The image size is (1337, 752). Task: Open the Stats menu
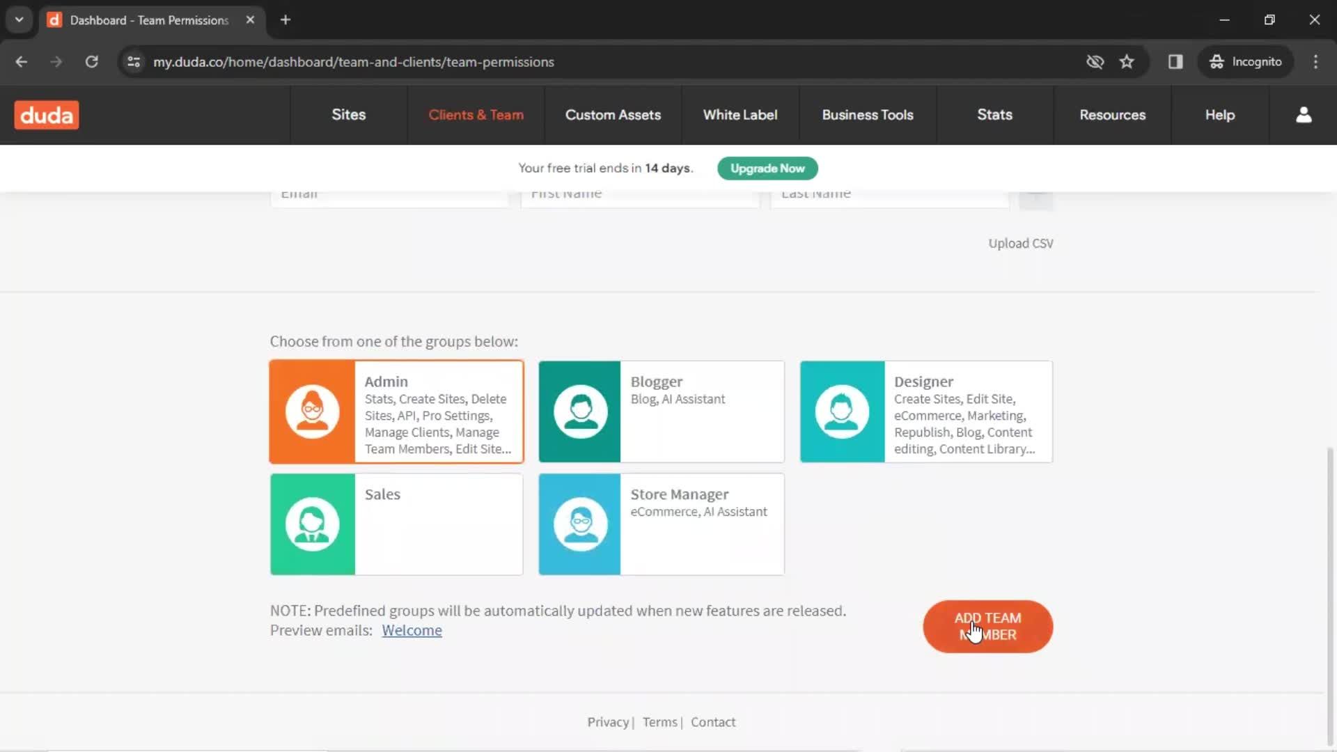(994, 115)
